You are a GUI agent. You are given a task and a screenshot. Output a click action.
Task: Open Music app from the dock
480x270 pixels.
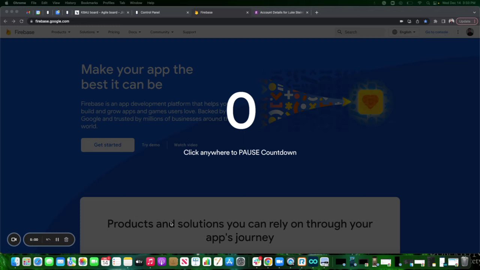(x=150, y=261)
